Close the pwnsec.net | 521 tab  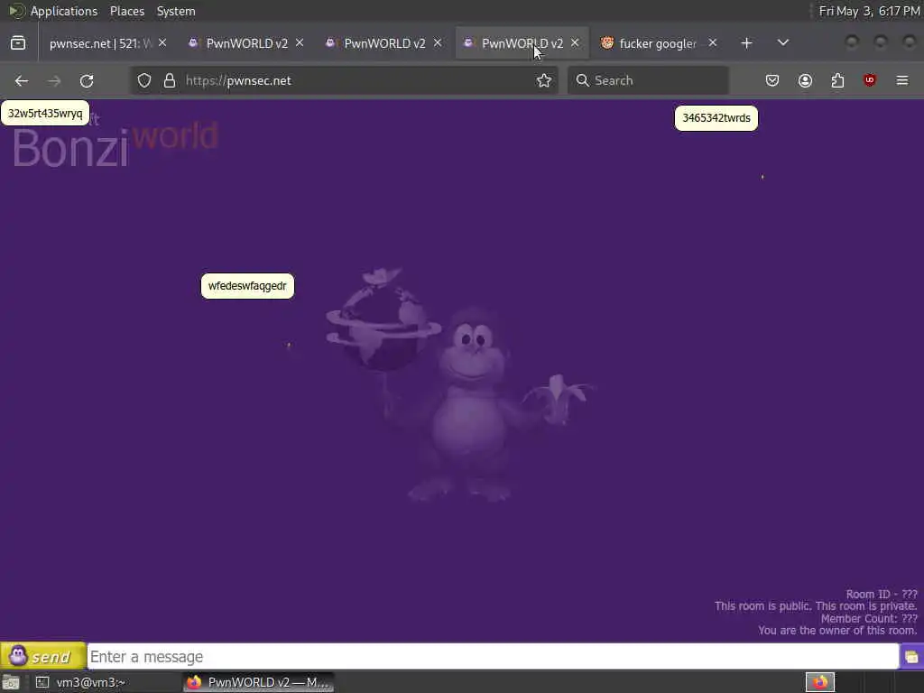point(162,43)
